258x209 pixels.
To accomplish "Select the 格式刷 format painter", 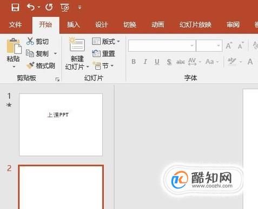I will (x=41, y=66).
